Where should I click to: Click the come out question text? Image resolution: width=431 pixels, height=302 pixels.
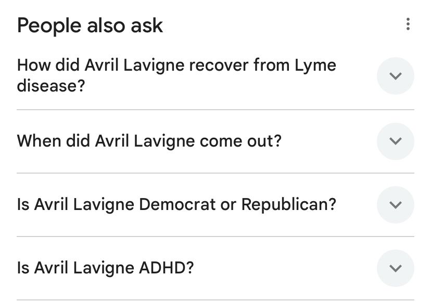coord(149,140)
